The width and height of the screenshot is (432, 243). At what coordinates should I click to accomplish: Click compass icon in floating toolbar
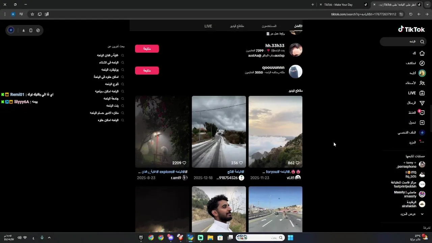(38, 30)
